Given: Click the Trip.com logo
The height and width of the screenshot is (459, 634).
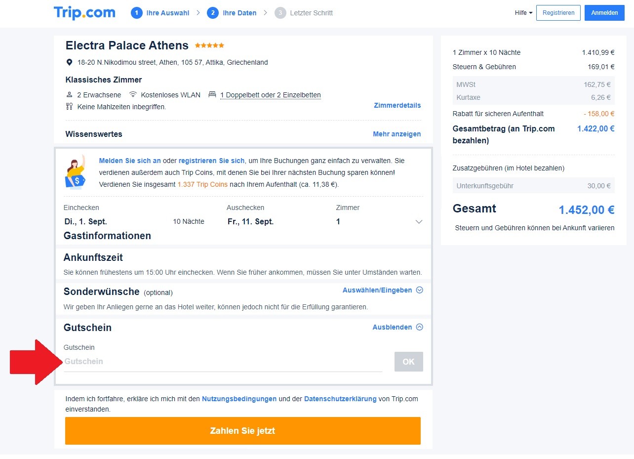Looking at the screenshot, I should point(84,13).
